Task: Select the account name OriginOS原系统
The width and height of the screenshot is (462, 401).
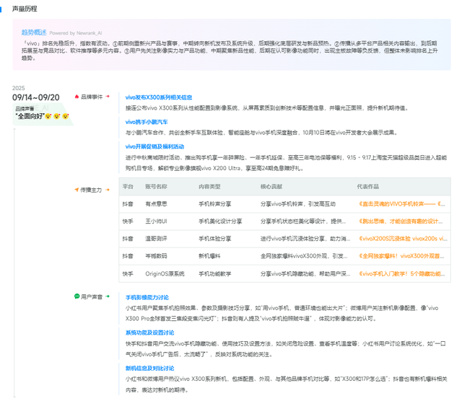Action: click(165, 273)
